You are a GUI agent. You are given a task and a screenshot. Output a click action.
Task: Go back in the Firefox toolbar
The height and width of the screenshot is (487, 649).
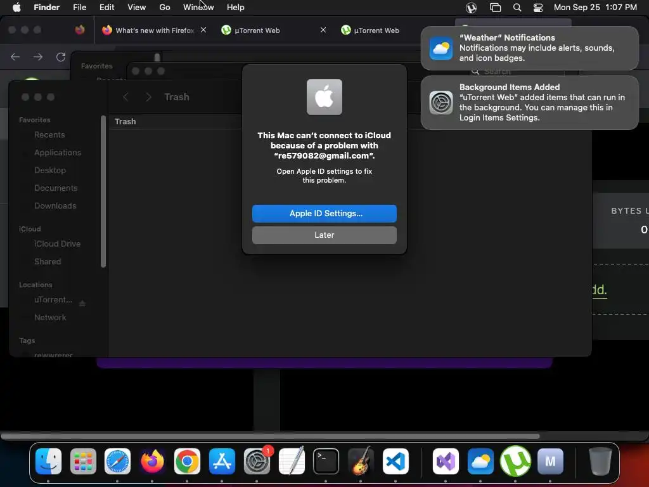(x=15, y=56)
